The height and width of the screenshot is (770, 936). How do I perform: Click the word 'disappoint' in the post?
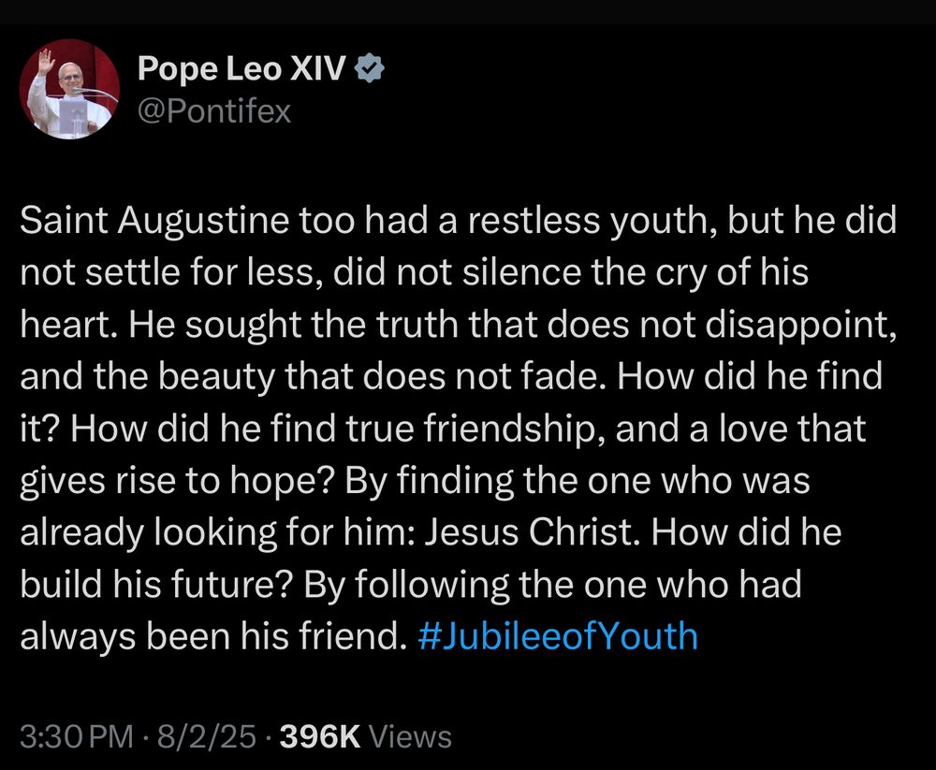click(797, 326)
